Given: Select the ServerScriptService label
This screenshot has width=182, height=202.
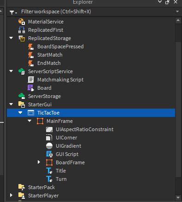Looking at the screenshot, I should tap(50, 71).
